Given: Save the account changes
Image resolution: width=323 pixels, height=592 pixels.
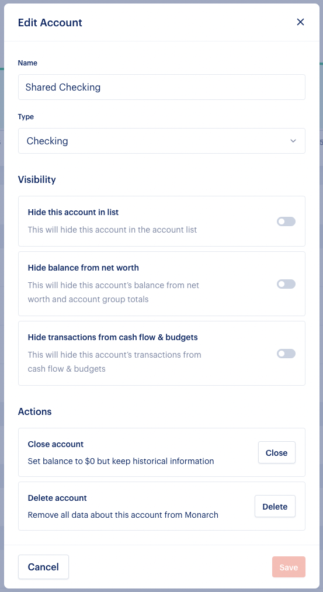Looking at the screenshot, I should (x=289, y=567).
